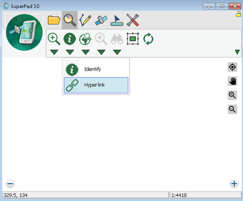Select the zoom in magnifier tool
This screenshot has width=243, height=201.
(54, 39)
